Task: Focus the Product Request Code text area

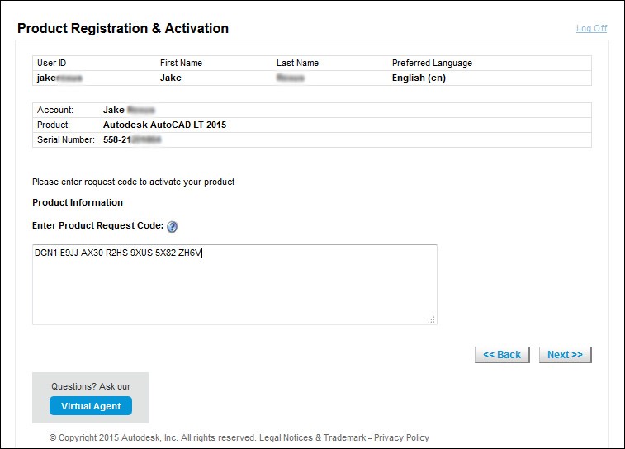Action: click(234, 285)
